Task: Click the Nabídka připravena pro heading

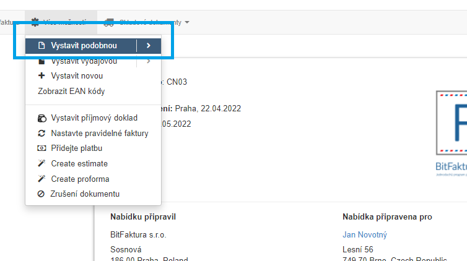Action: (x=387, y=217)
